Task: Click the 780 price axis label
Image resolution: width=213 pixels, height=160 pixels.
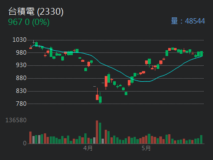Action: (x=21, y=104)
